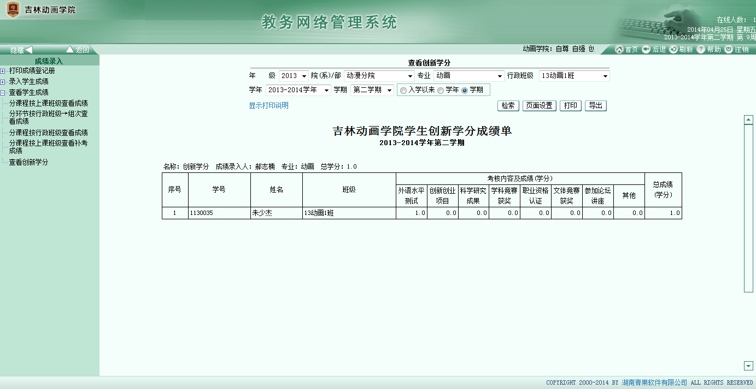Image resolution: width=756 pixels, height=389 pixels.
Task: Select the 入学以来 radio button
Action: coord(403,91)
